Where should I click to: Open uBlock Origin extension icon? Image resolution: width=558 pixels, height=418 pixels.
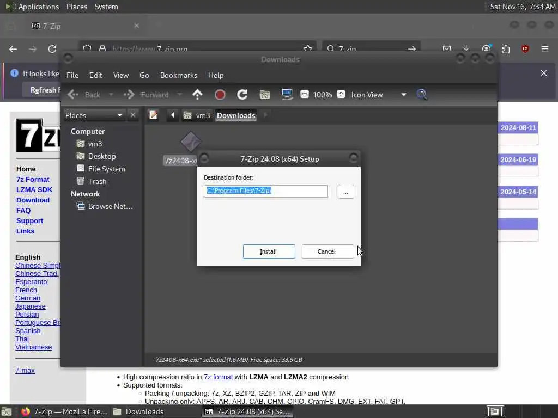click(525, 48)
